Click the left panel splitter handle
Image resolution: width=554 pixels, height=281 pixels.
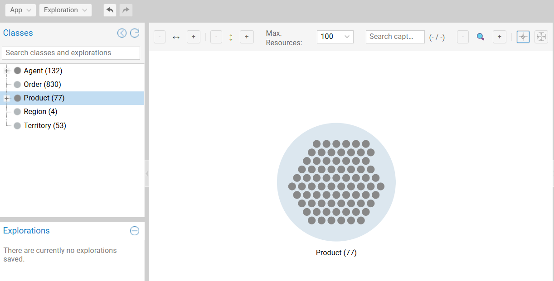146,173
